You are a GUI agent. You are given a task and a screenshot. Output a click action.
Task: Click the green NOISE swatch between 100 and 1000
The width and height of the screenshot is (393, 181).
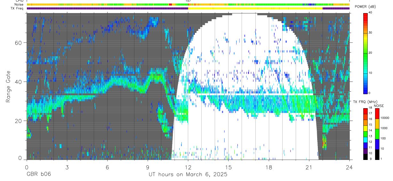(377, 134)
